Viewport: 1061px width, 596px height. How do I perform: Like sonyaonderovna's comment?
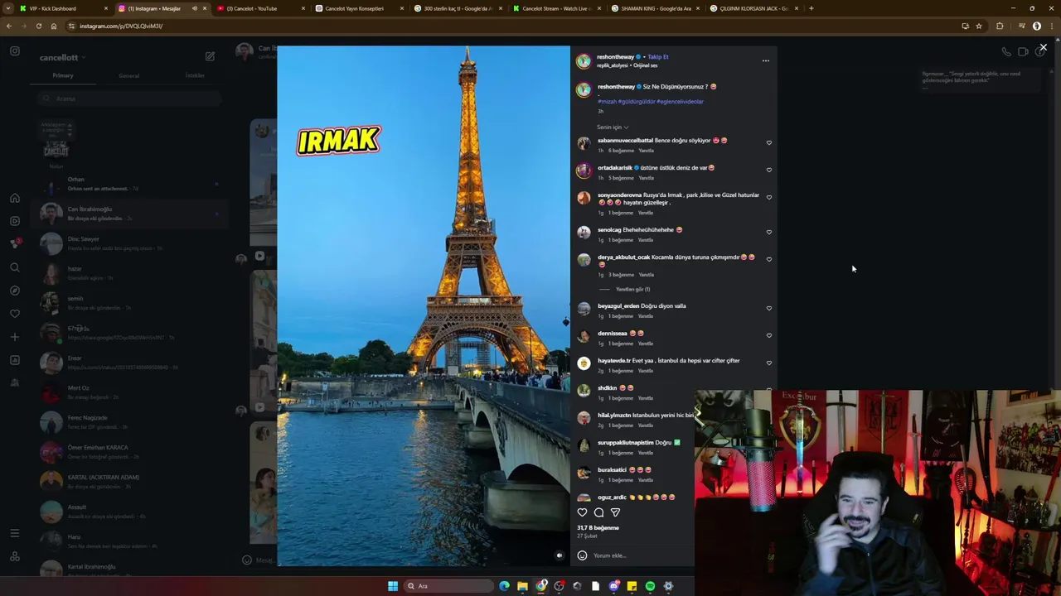768,197
